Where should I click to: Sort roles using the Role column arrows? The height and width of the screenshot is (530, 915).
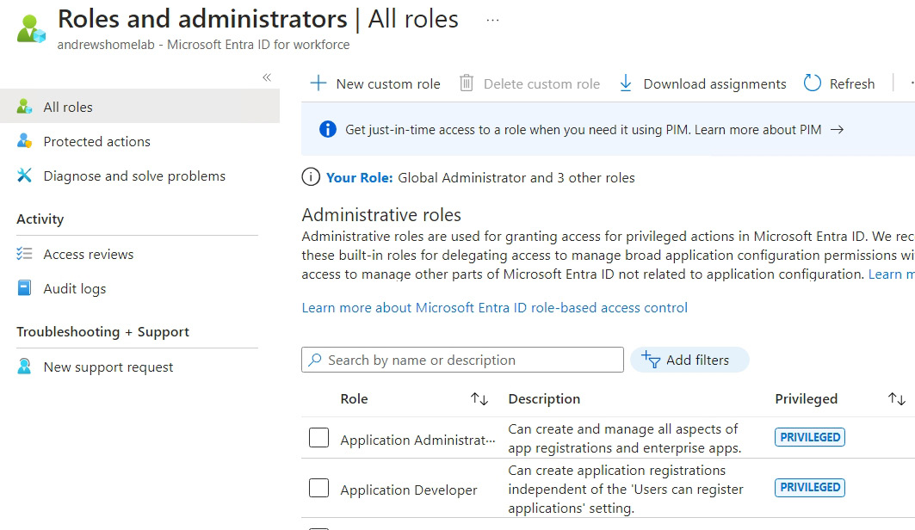[x=479, y=399]
